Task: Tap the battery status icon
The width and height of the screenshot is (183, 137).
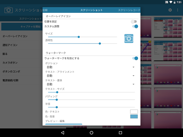Action: point(174,2)
